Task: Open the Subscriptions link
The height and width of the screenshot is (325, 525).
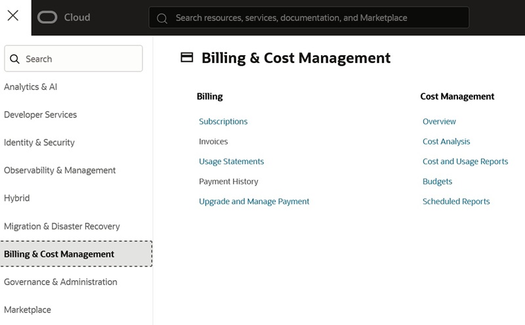Action: pos(223,121)
